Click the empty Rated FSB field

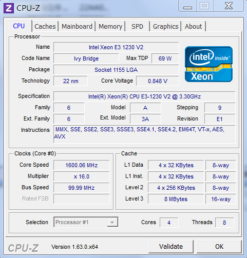pyautogui.click(x=82, y=199)
